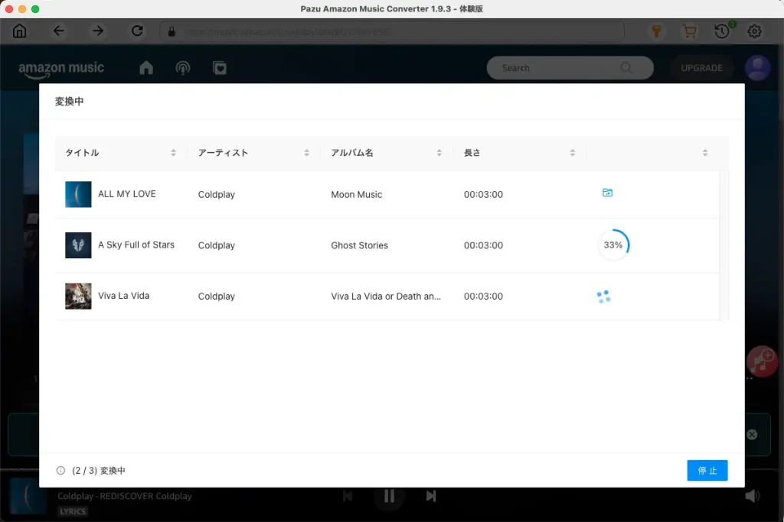Open the purchase cart icon
This screenshot has width=784, height=522.
pyautogui.click(x=688, y=31)
